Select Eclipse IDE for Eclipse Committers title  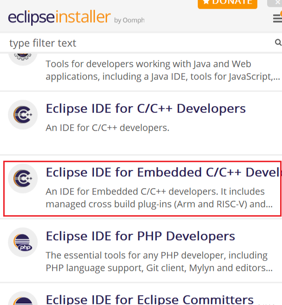pyautogui.click(x=150, y=299)
